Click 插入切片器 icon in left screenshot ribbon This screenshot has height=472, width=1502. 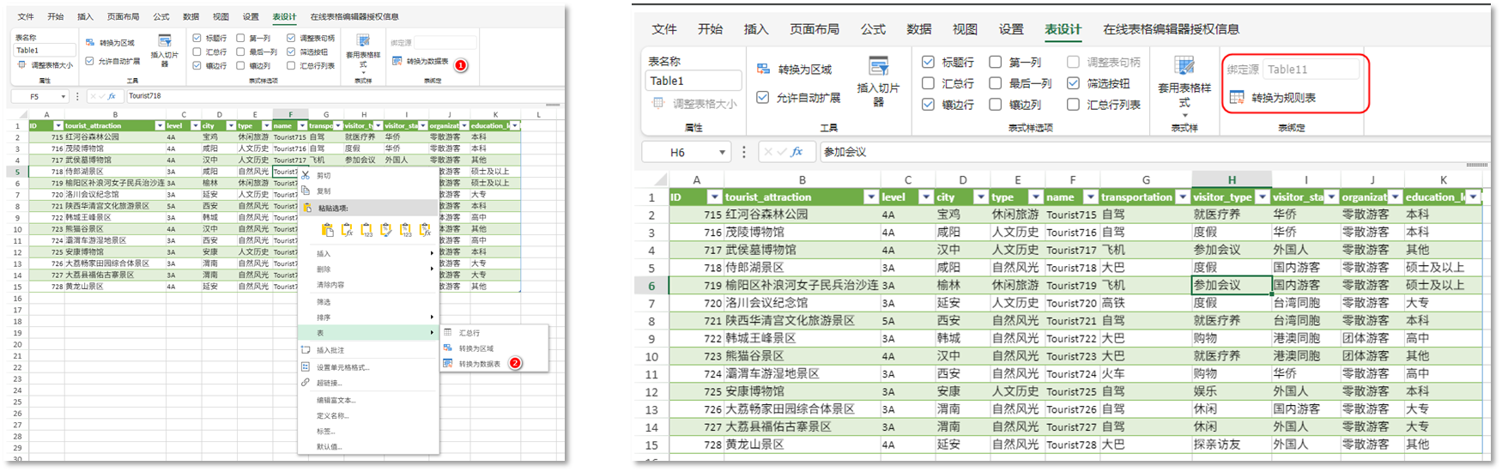pos(165,40)
